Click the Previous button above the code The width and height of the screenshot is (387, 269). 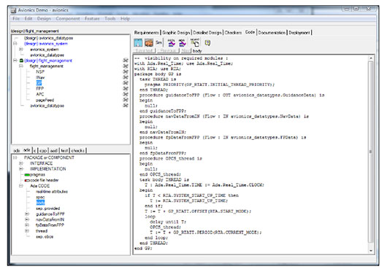[x=168, y=51]
